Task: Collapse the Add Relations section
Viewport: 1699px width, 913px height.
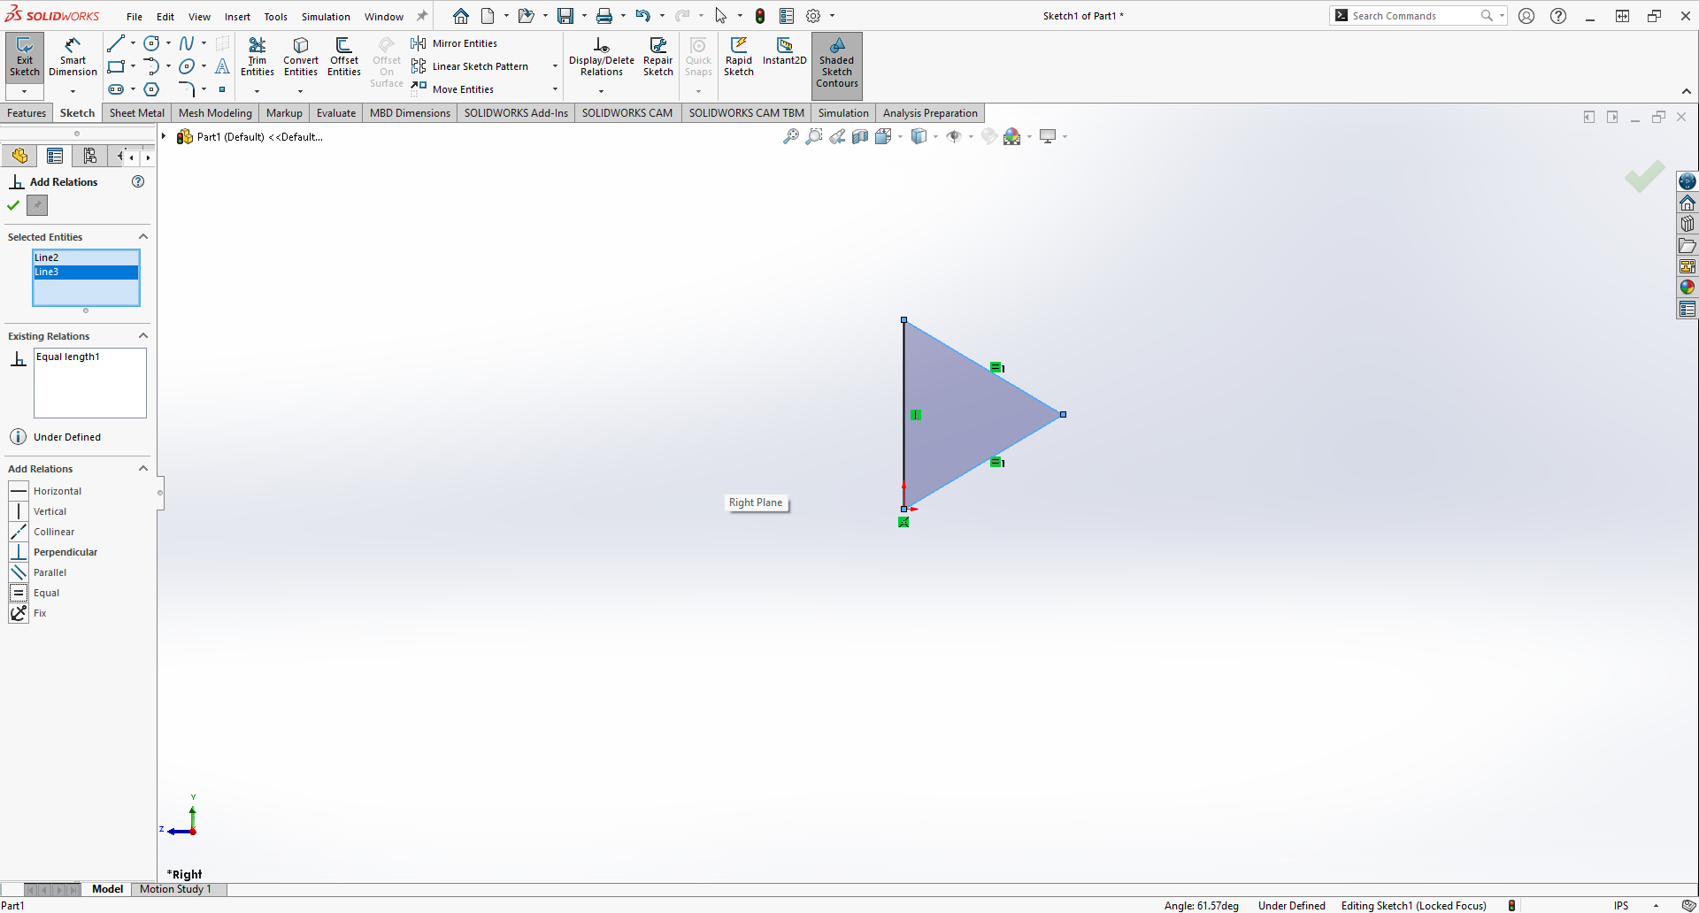Action: click(143, 468)
